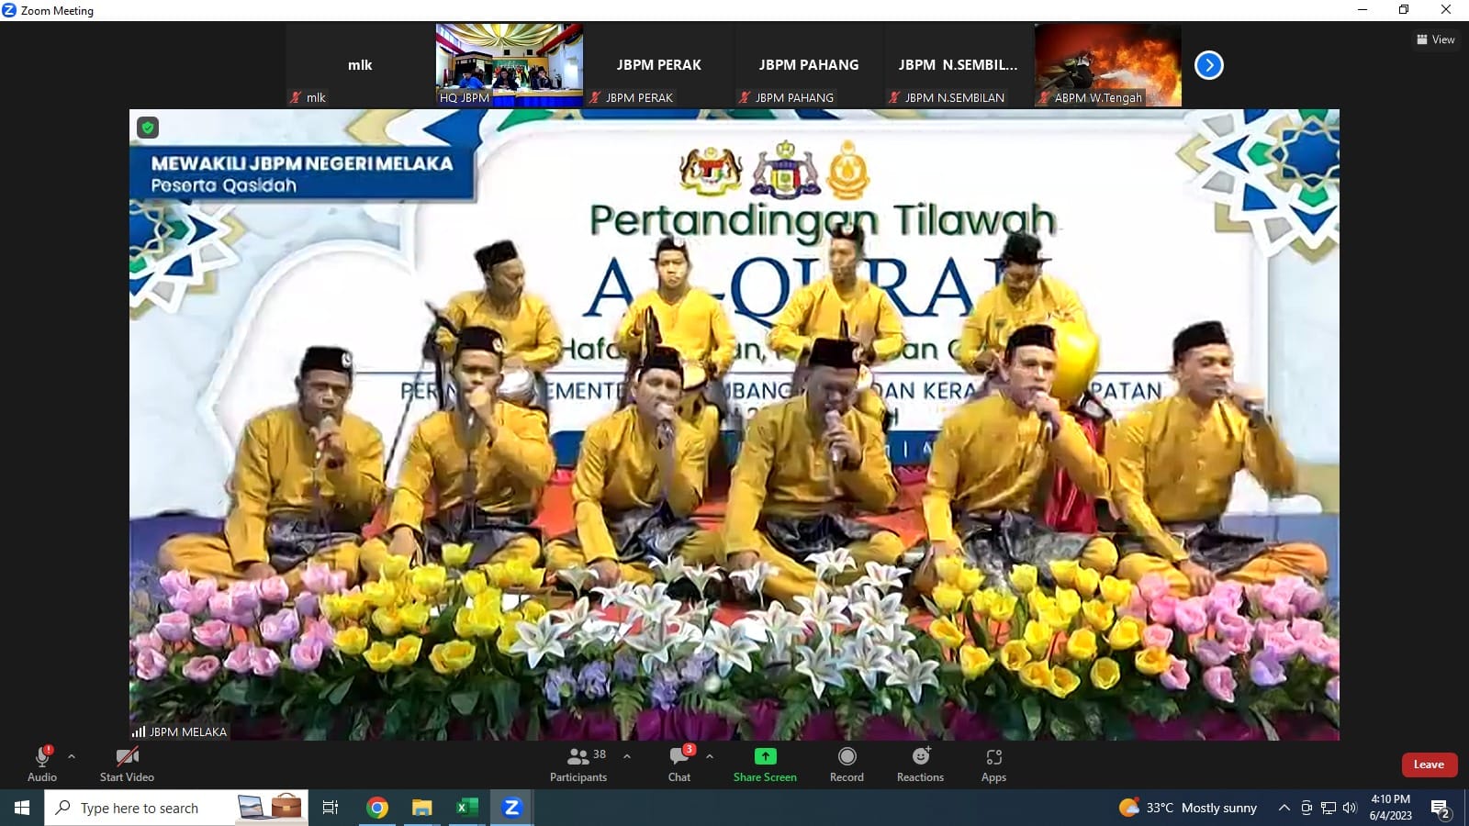The height and width of the screenshot is (826, 1469).
Task: Leave the meeting
Action: click(1429, 765)
